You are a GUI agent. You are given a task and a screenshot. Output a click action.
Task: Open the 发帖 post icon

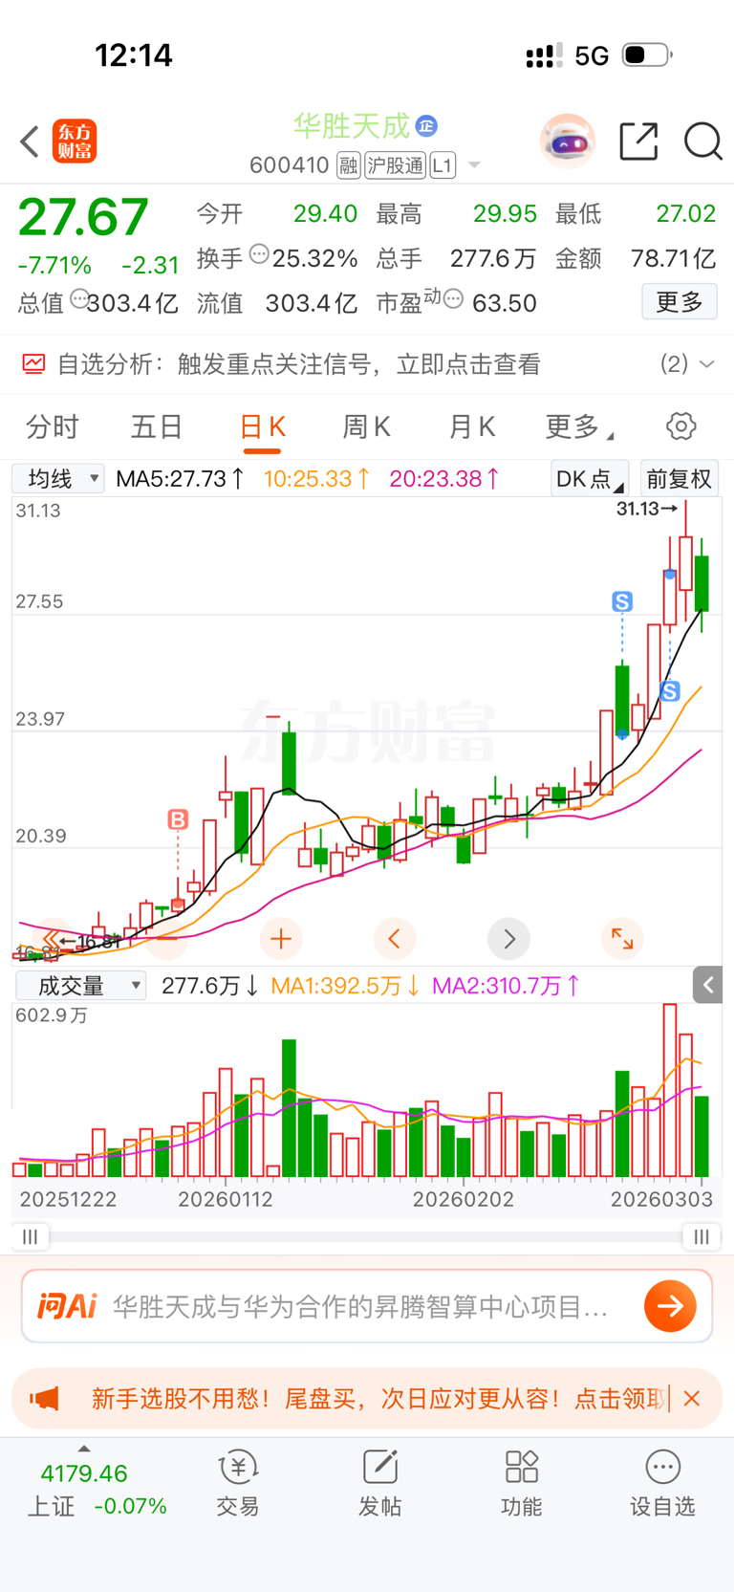click(379, 1483)
